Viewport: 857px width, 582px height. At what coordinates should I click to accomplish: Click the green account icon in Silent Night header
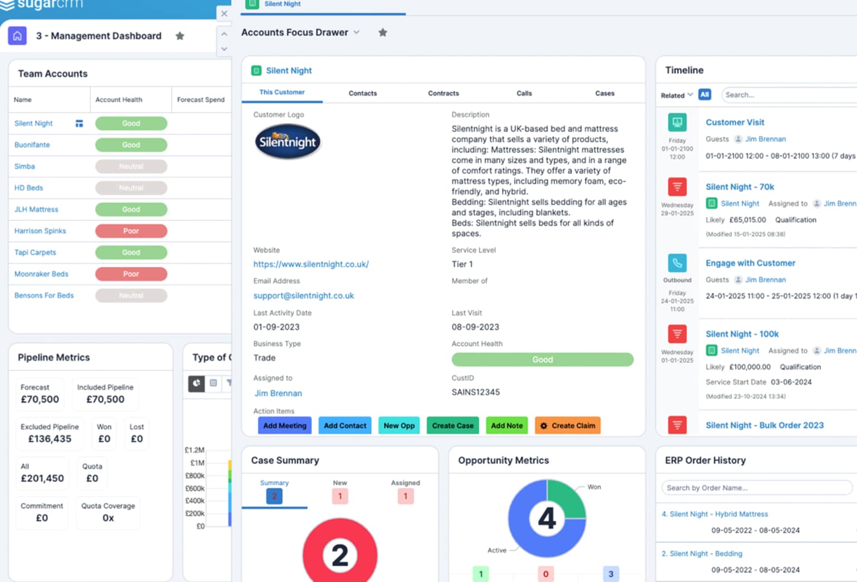tap(256, 71)
